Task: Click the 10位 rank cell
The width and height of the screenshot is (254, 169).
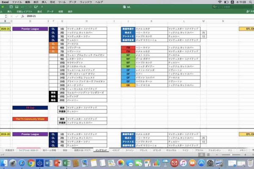Action: pos(62,63)
